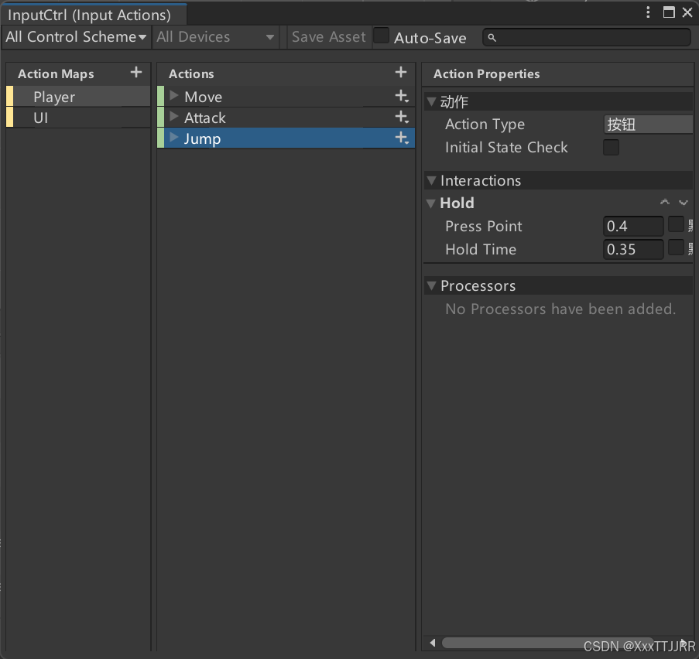Add a binding to the Move action
Viewport: 699px width, 659px height.
tap(402, 96)
